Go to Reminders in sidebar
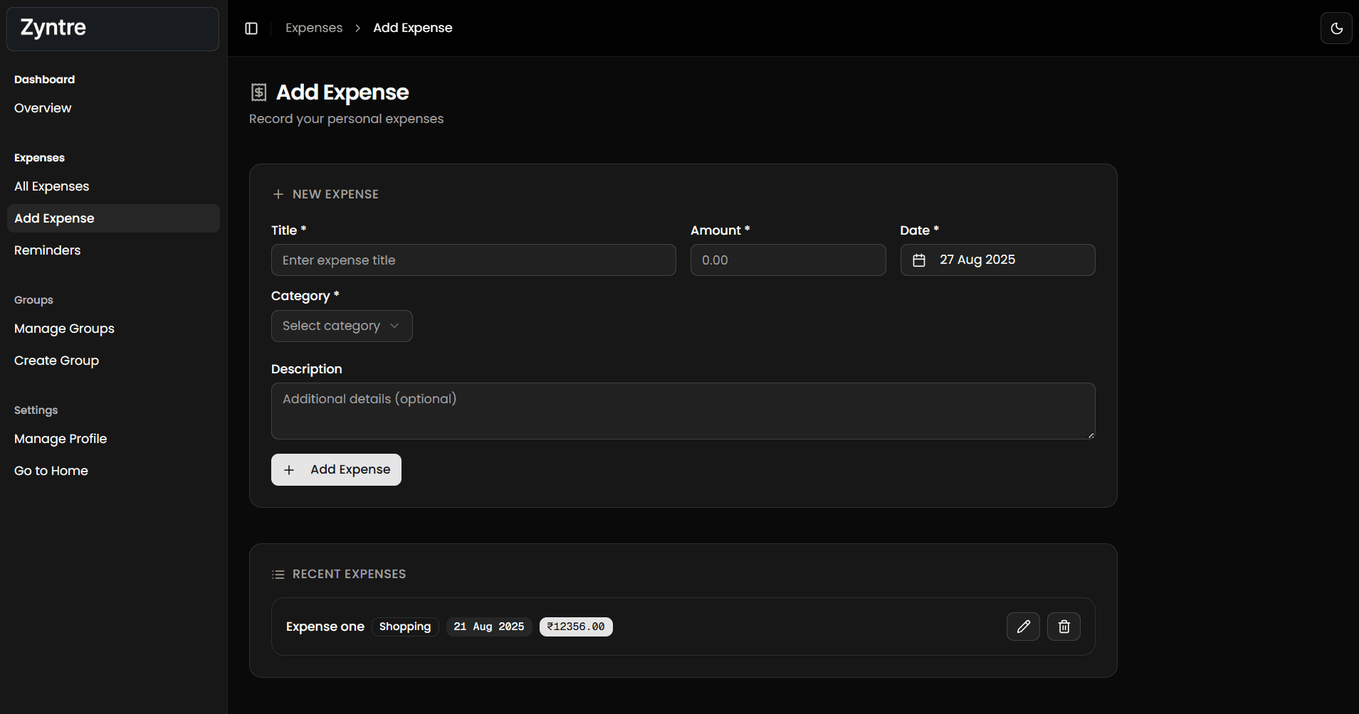 click(x=48, y=250)
